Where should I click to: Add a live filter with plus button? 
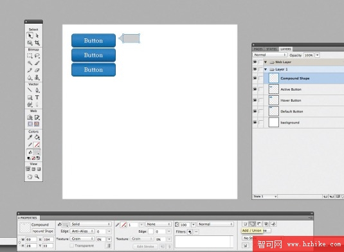(x=190, y=231)
